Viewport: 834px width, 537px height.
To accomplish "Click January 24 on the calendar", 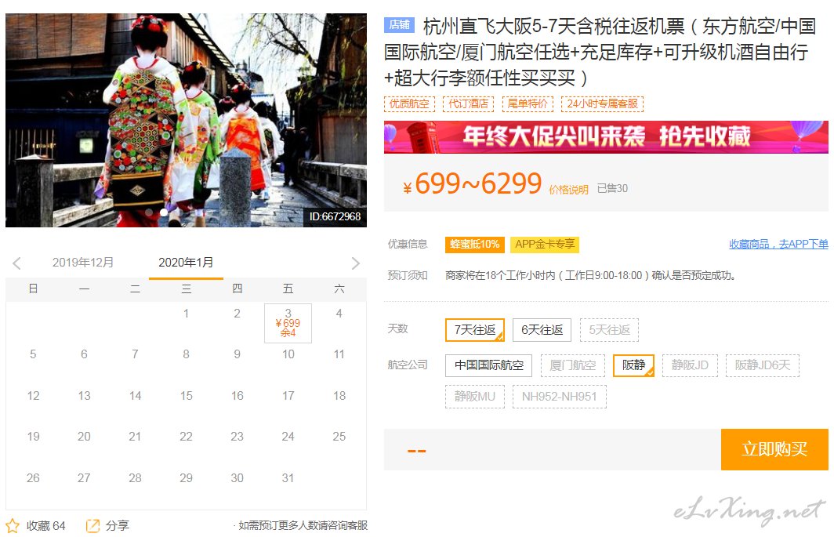I will (288, 437).
